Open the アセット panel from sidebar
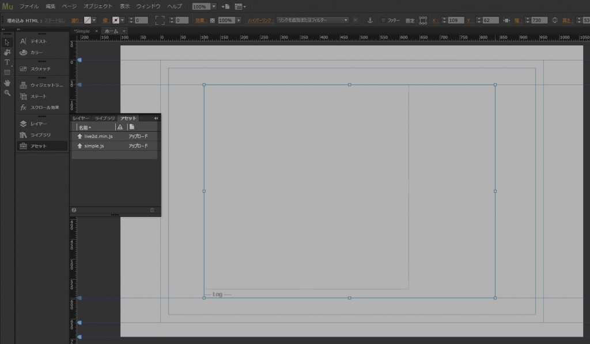The width and height of the screenshot is (590, 344). click(x=41, y=146)
